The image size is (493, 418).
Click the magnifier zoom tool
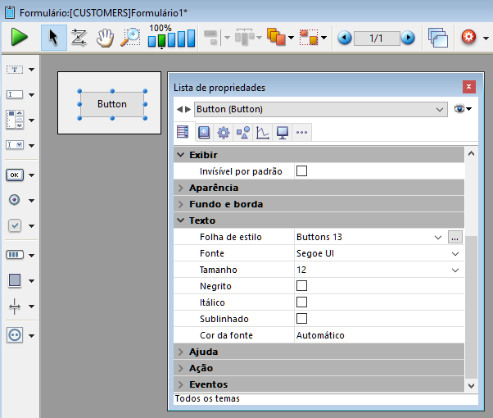click(130, 38)
